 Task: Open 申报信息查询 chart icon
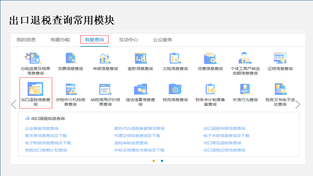(105, 58)
